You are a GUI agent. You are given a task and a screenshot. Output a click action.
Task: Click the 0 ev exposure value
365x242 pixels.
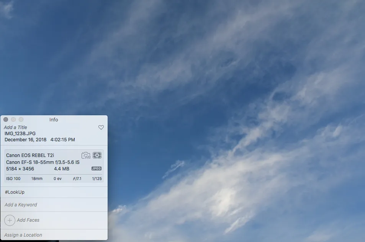pyautogui.click(x=57, y=178)
